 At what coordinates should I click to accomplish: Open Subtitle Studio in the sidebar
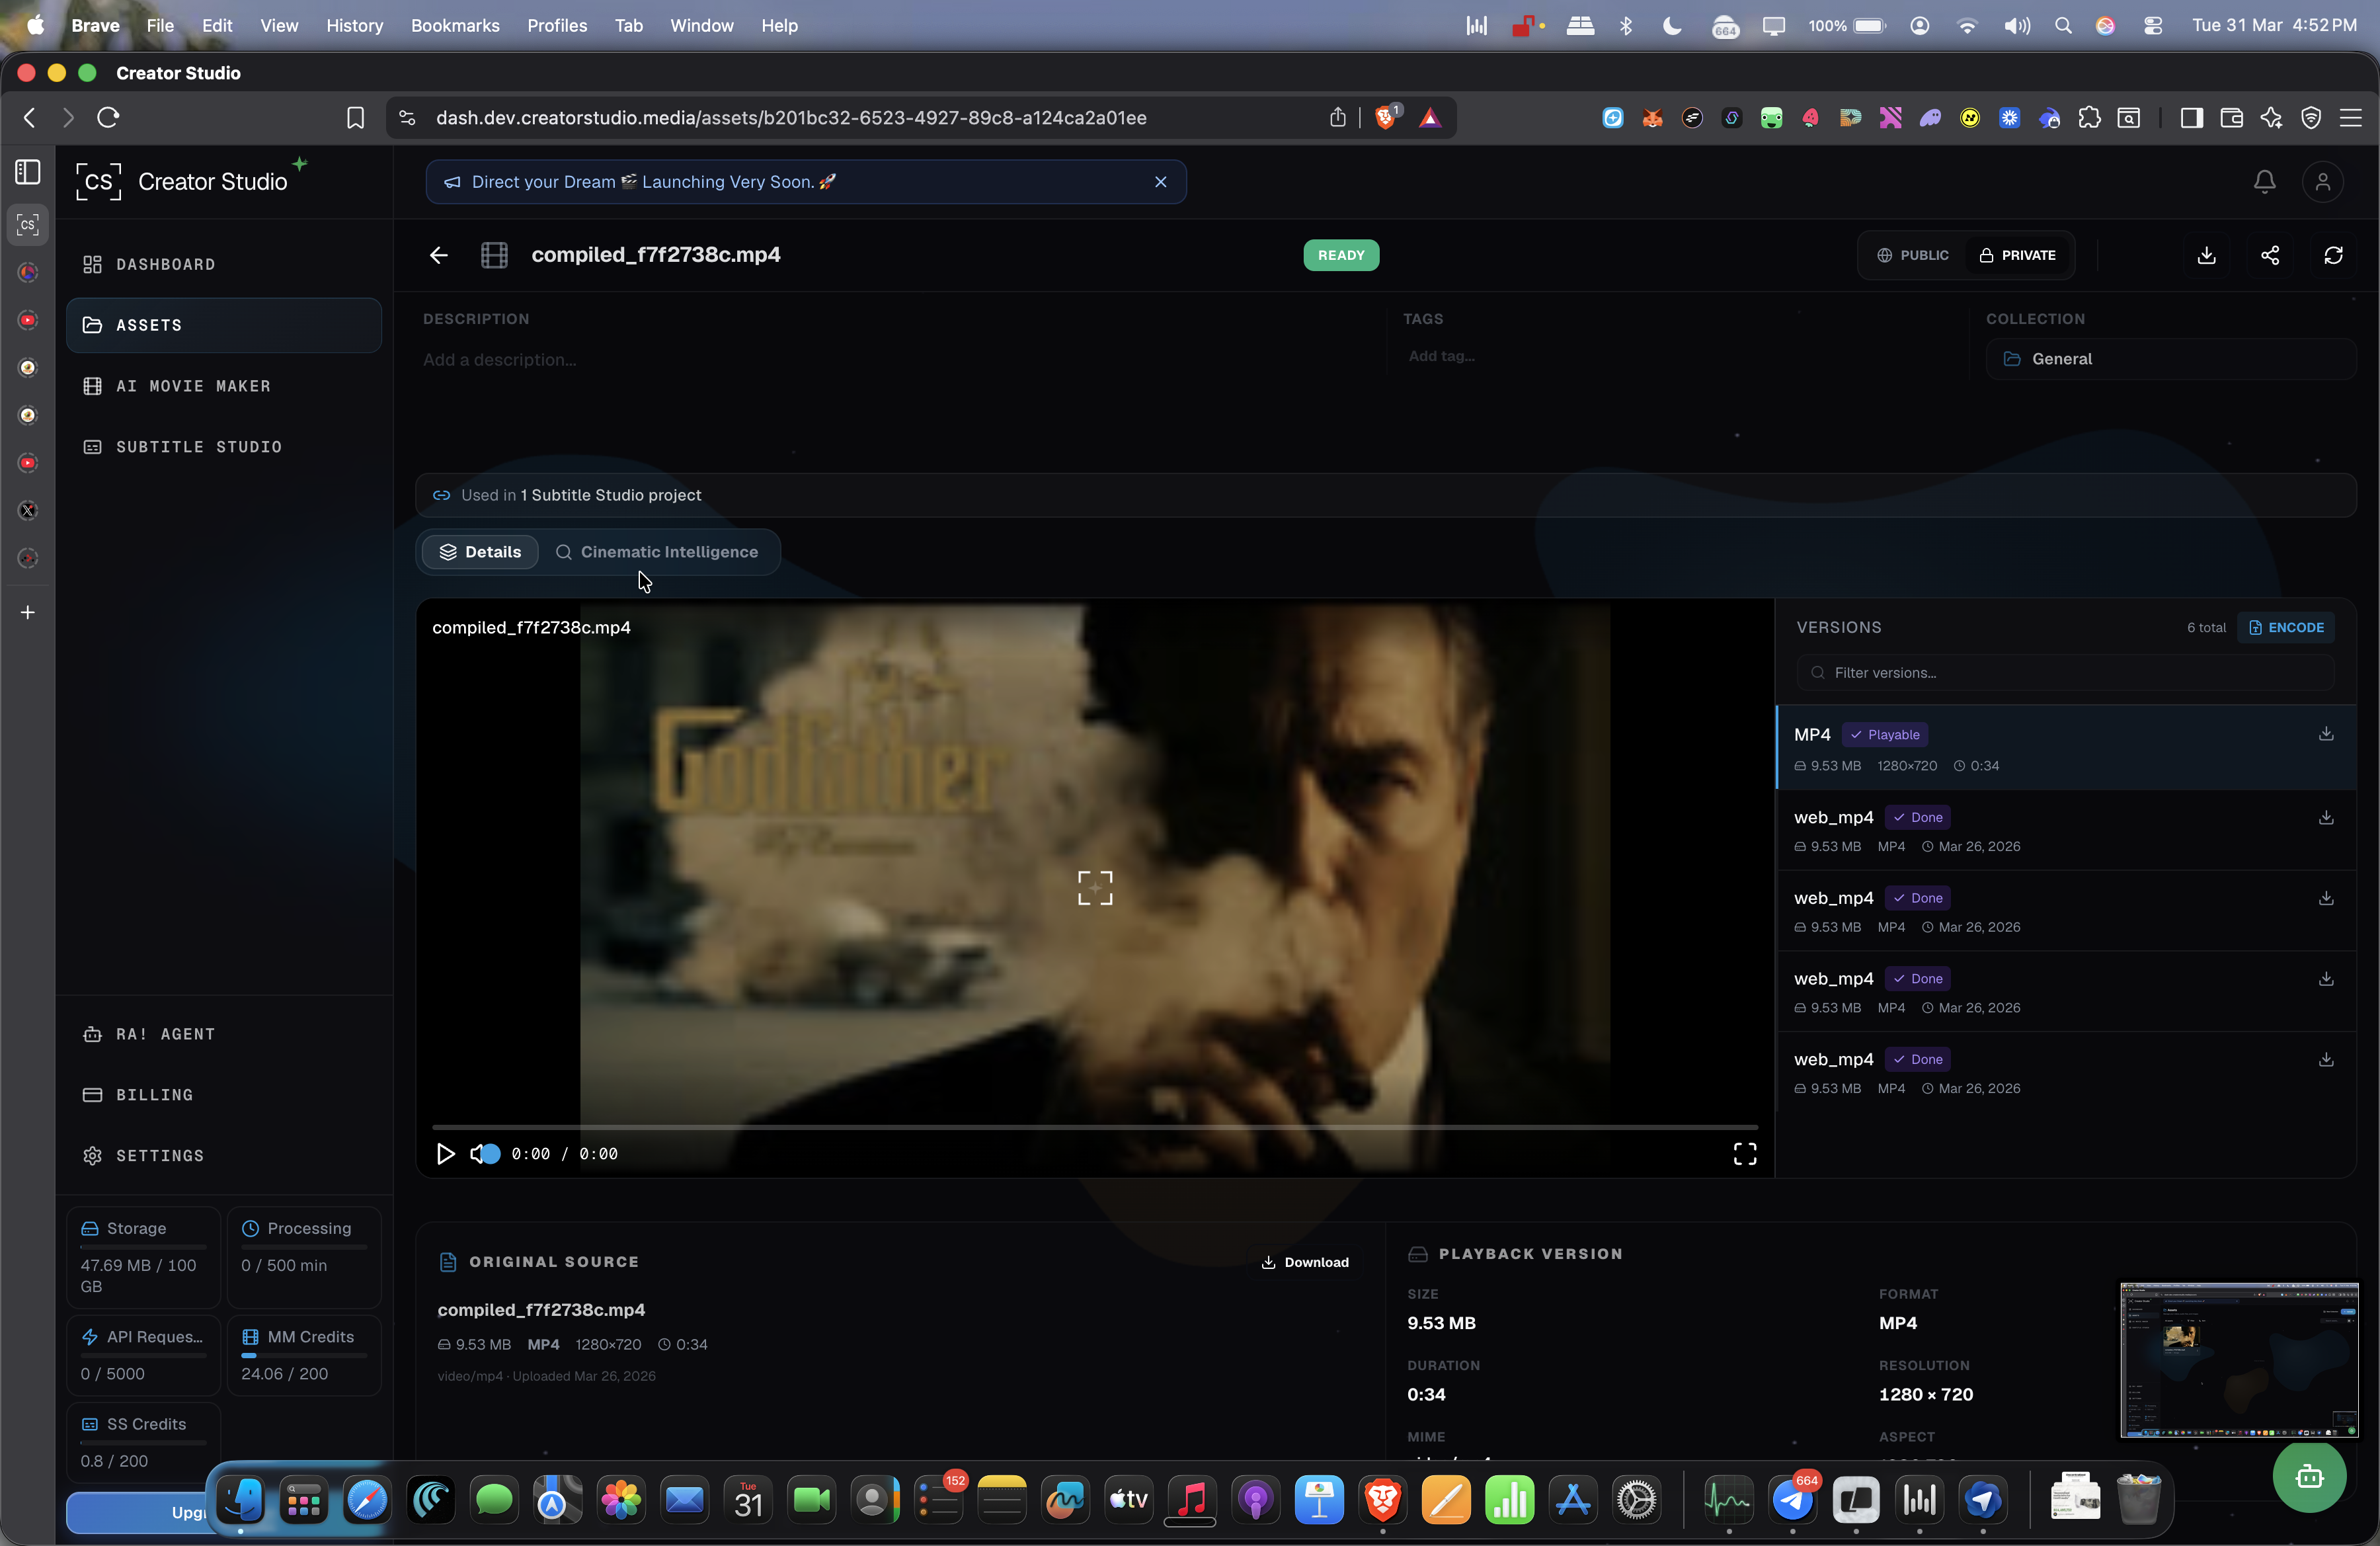pyautogui.click(x=224, y=447)
